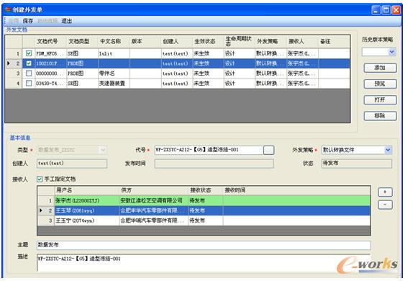405x281 pixels.
Task: Click the app icon in title bar
Action: coord(8,9)
